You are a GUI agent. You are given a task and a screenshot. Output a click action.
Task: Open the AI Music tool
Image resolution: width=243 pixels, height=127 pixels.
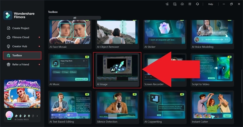(x=70, y=70)
